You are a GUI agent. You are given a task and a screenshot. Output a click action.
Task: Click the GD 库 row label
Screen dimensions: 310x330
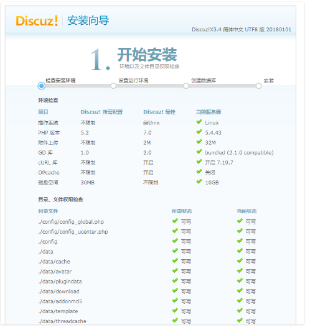[45, 153]
